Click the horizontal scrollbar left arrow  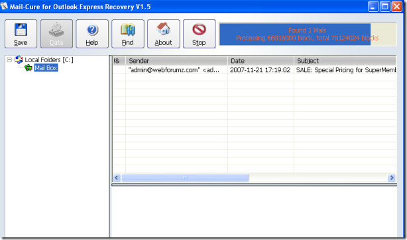[x=117, y=178]
